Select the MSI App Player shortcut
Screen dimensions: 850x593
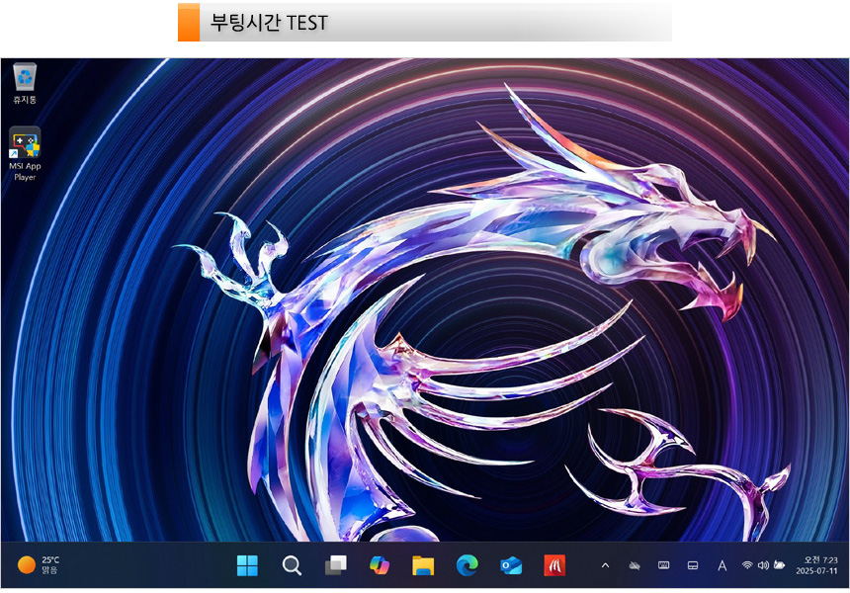25,153
